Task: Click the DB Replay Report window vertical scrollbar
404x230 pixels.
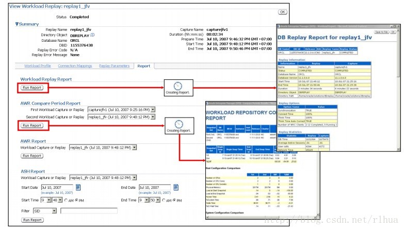Action: pyautogui.click(x=399, y=88)
